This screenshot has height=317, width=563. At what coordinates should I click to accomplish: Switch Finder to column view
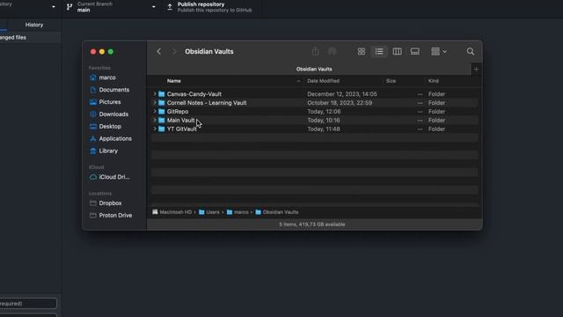397,51
